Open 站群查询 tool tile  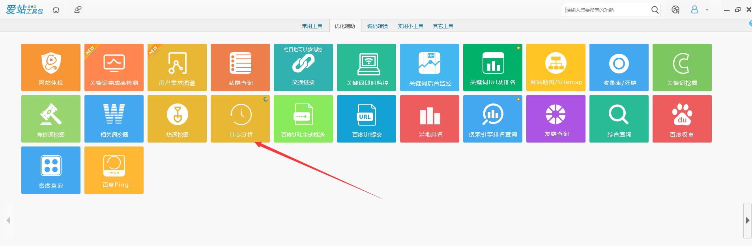click(240, 68)
